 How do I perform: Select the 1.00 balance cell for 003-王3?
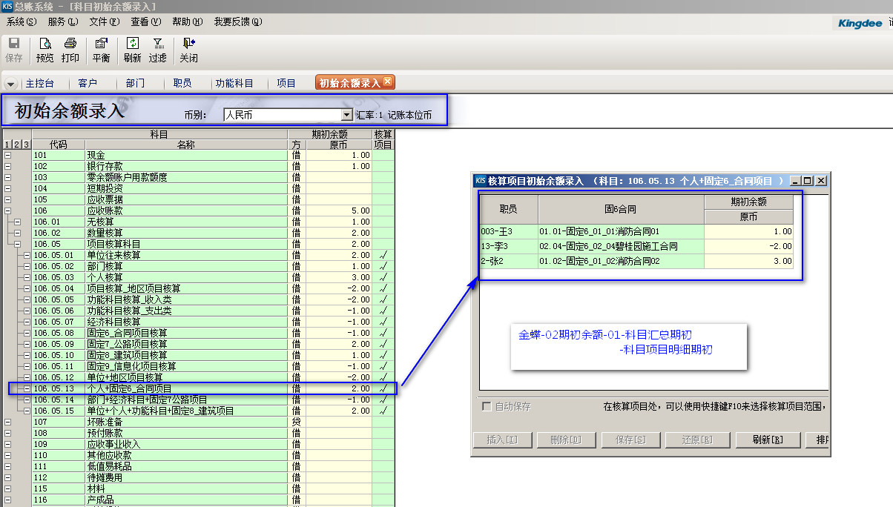pos(748,231)
